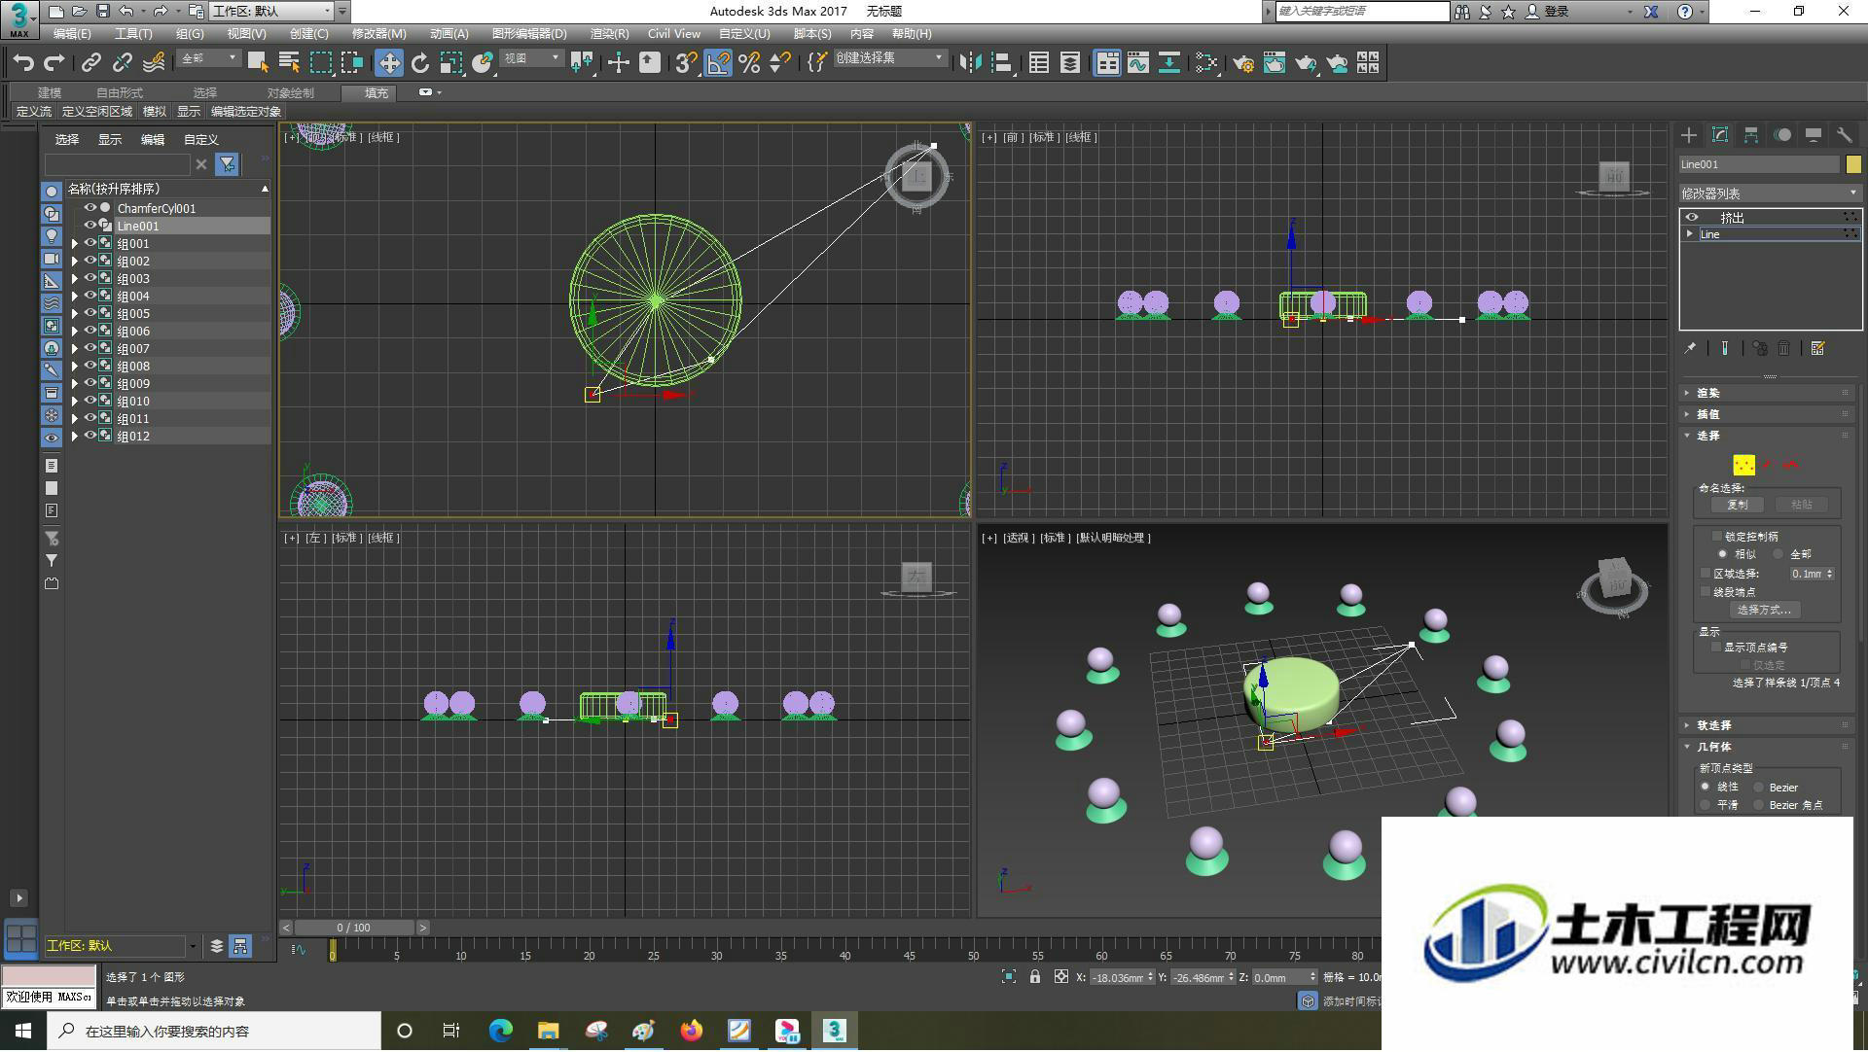Switch to the 建模 ribbon tab

[x=50, y=93]
